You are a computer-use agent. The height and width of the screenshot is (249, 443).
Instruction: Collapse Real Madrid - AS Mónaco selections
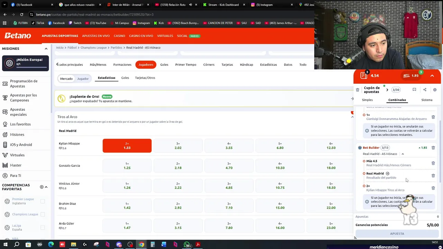click(x=403, y=154)
